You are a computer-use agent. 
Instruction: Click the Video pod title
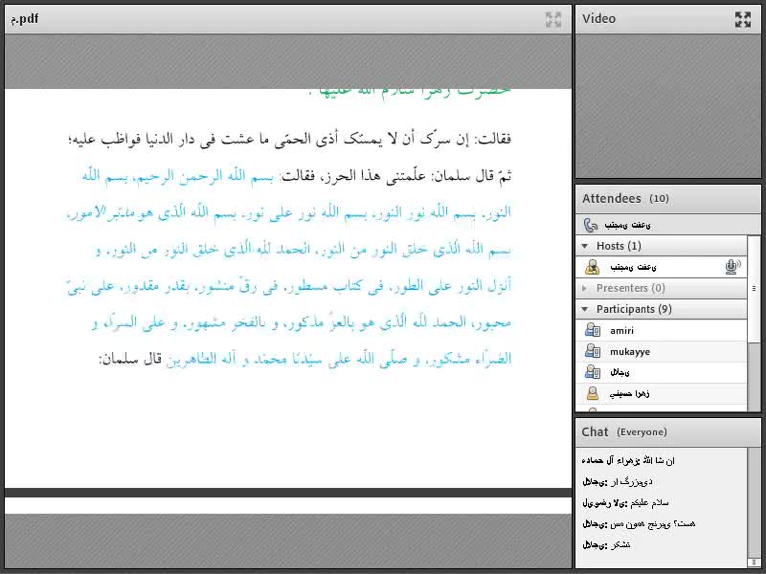599,18
